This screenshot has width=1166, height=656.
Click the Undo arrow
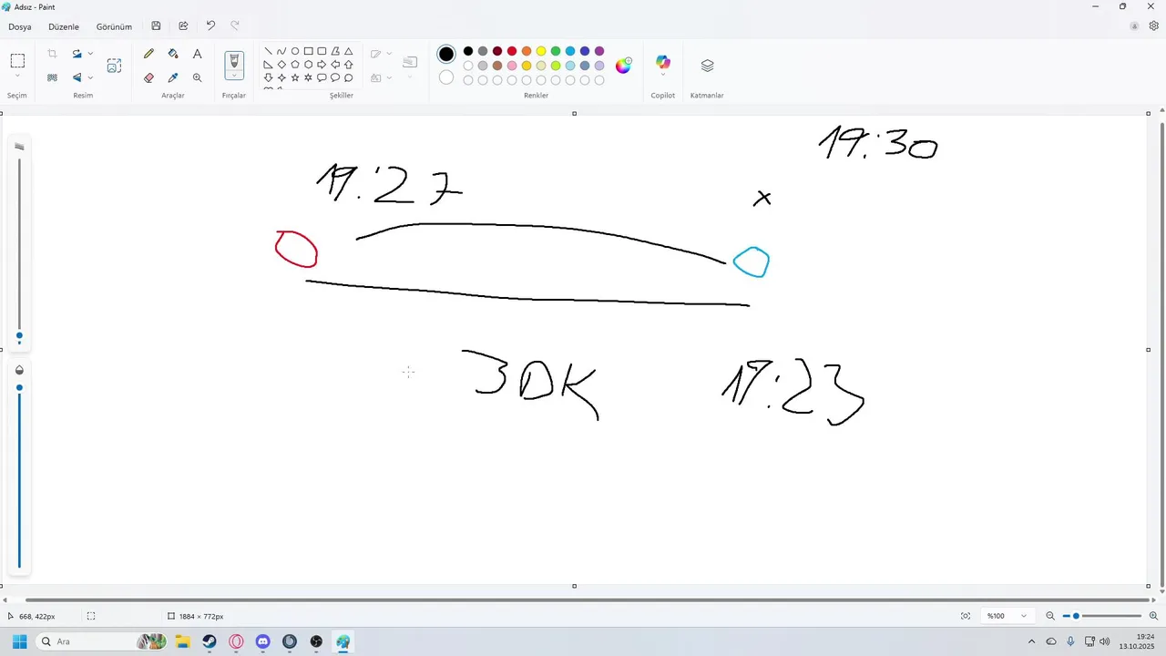210,26
